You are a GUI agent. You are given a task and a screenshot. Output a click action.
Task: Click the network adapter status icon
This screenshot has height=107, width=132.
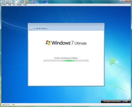pyautogui.click(x=13, y=104)
